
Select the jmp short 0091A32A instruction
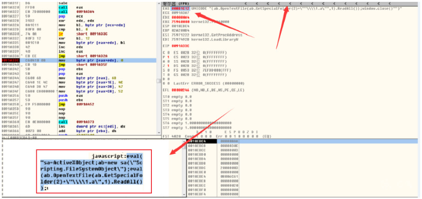pos(78,56)
